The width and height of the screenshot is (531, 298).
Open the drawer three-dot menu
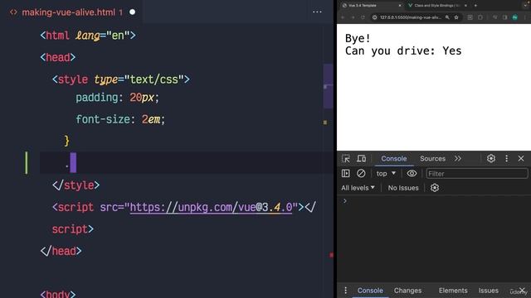[345, 291]
